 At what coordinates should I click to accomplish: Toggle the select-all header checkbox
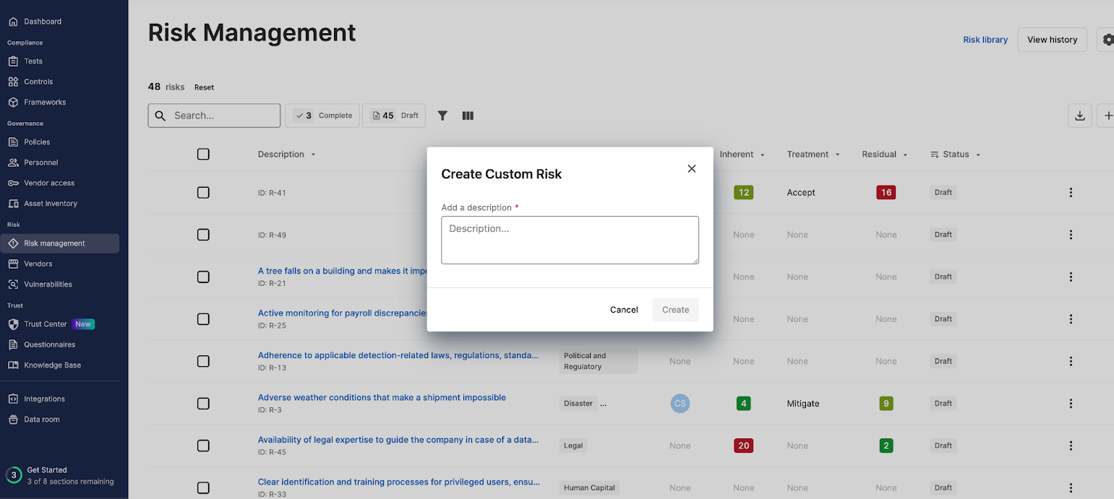point(203,154)
